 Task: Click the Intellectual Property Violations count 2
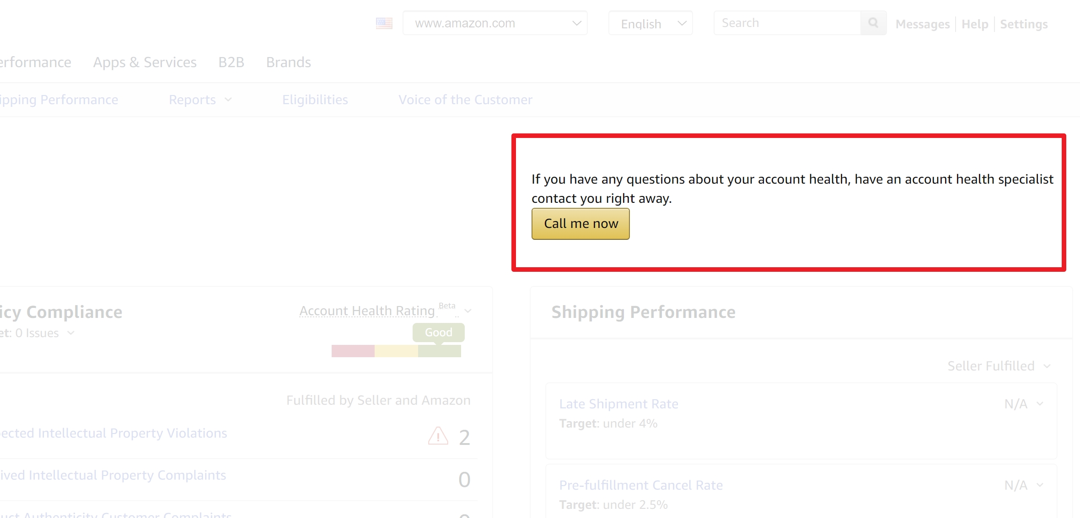[x=464, y=438]
